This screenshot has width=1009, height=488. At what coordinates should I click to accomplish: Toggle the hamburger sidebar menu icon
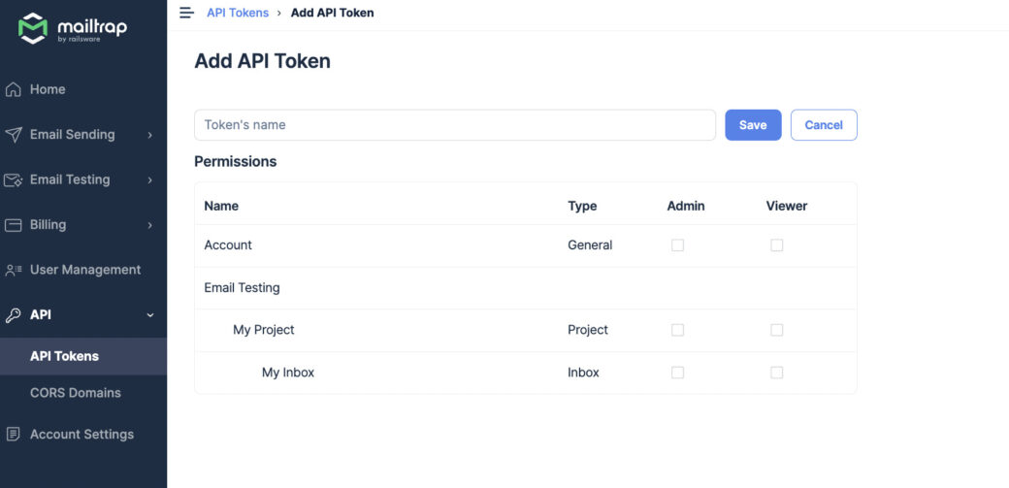click(x=186, y=13)
